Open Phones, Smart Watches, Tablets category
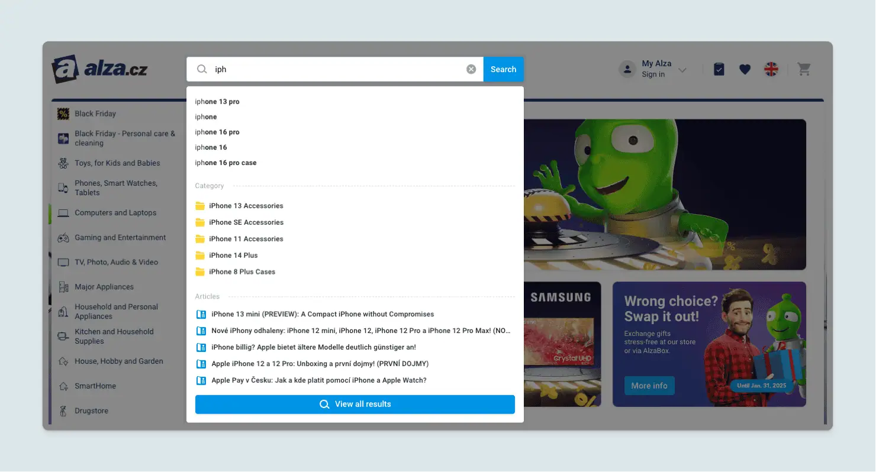The height and width of the screenshot is (472, 876). (116, 188)
